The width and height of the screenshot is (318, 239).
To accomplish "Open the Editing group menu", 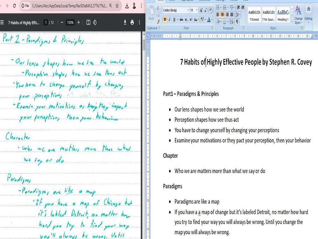I will point(308,15).
